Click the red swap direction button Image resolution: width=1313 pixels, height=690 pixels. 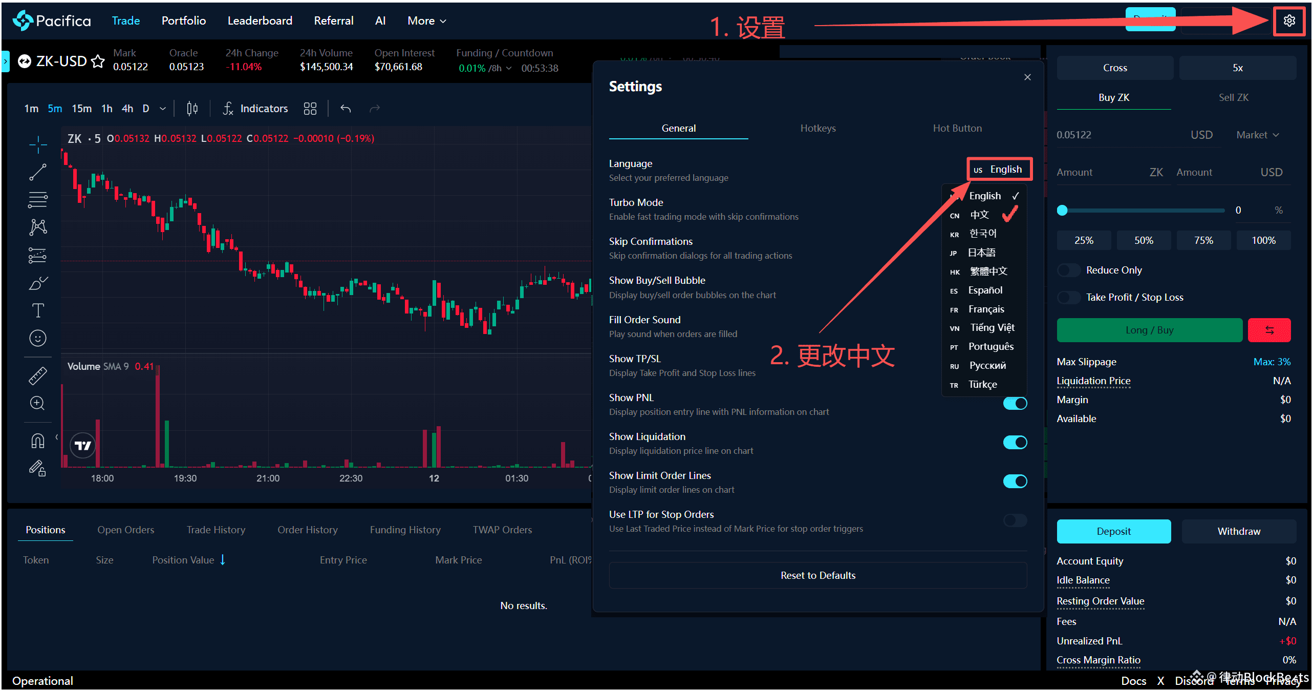(x=1268, y=330)
